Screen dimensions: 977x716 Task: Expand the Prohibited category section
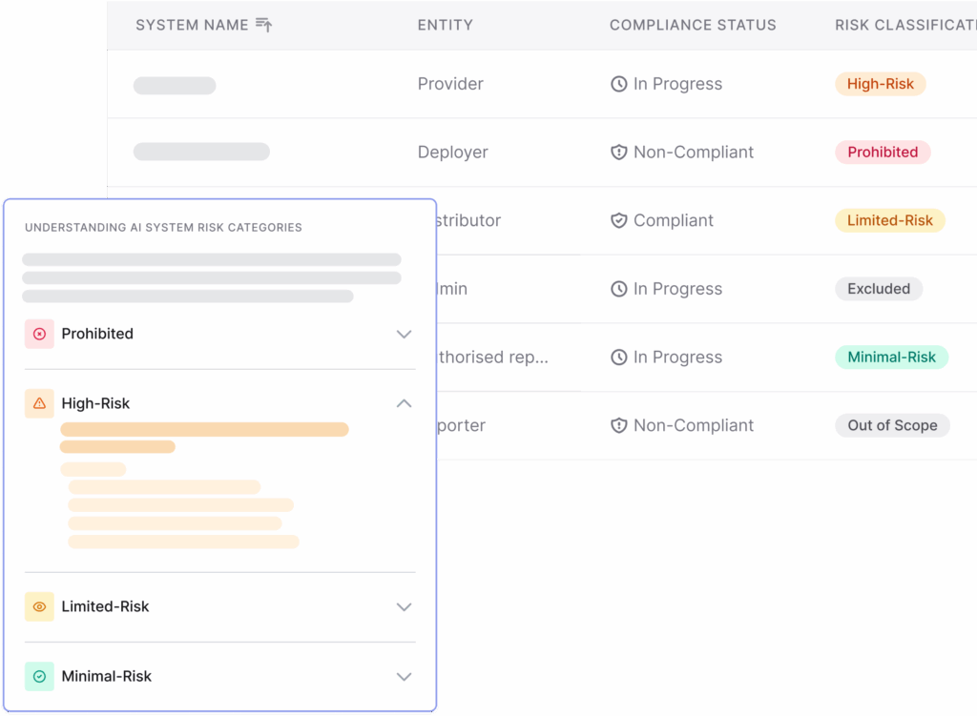(404, 335)
